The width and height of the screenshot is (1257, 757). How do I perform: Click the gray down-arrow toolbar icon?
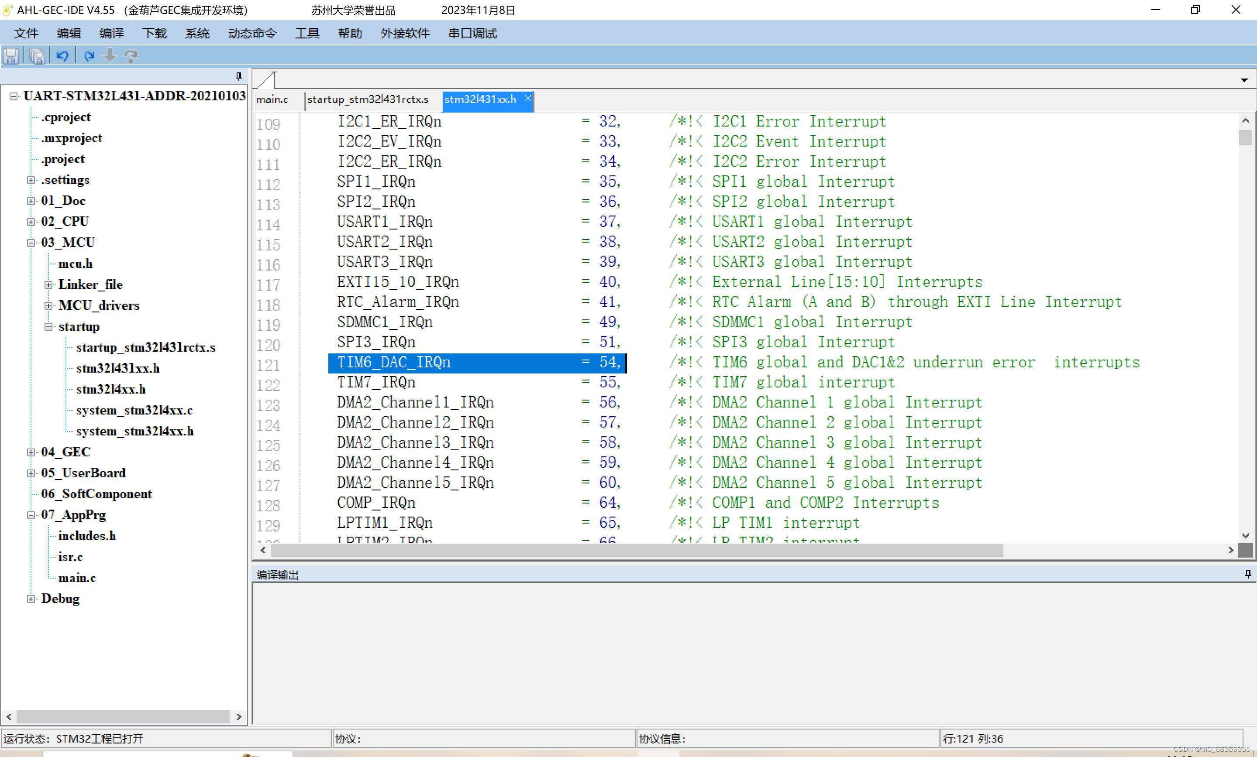coord(110,55)
